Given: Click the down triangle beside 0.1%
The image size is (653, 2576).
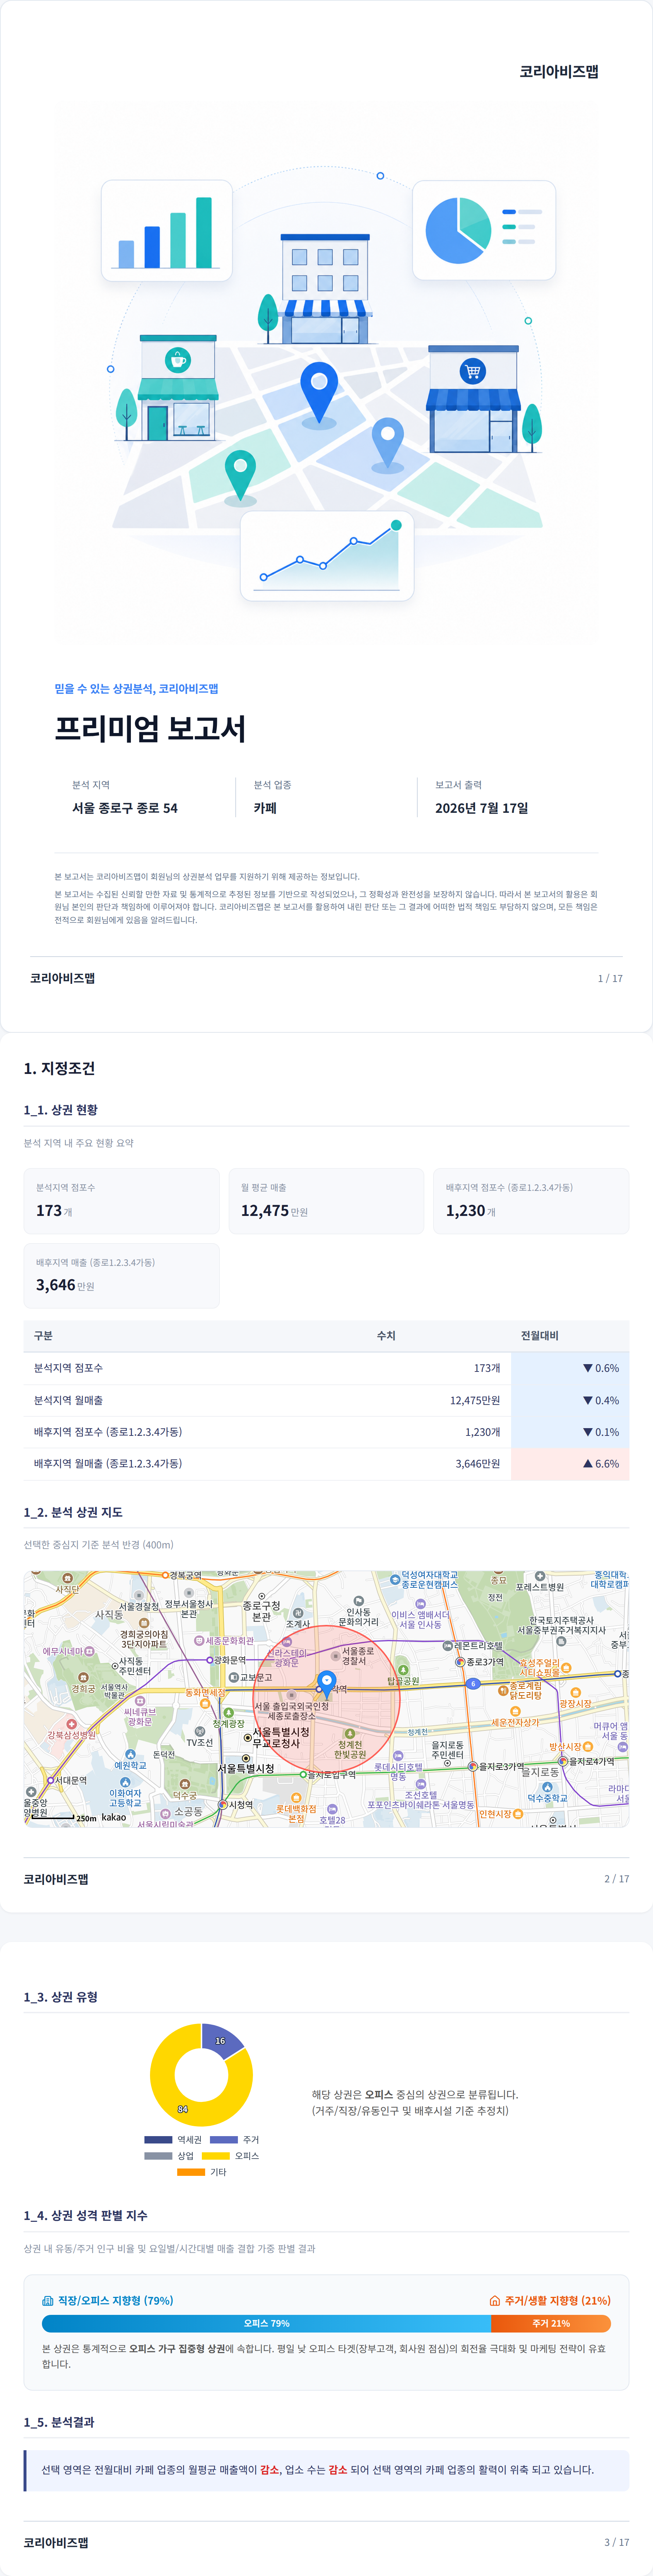Looking at the screenshot, I should pos(588,1432).
